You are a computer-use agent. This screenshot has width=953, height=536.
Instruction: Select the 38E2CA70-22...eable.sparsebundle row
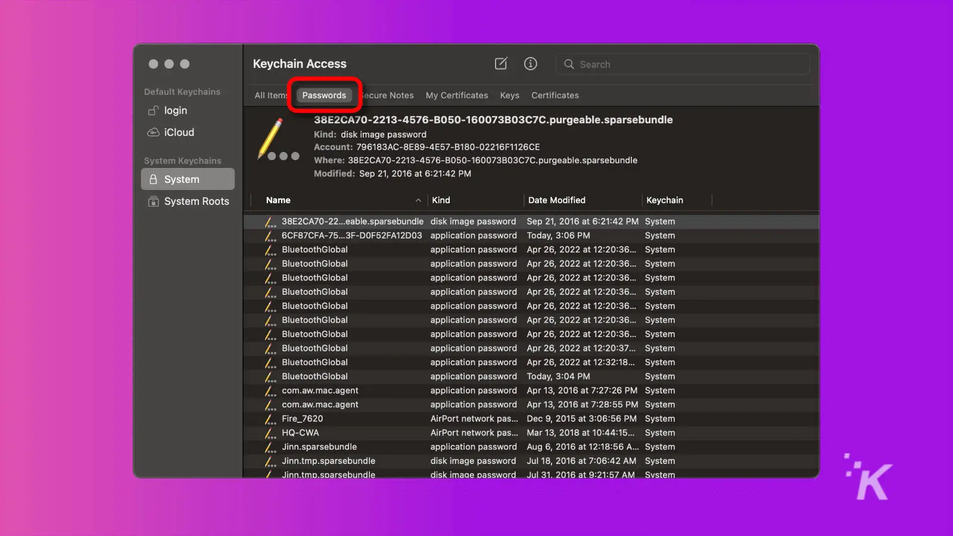coord(531,222)
